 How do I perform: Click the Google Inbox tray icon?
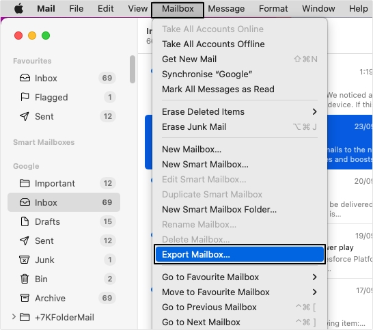[25, 202]
